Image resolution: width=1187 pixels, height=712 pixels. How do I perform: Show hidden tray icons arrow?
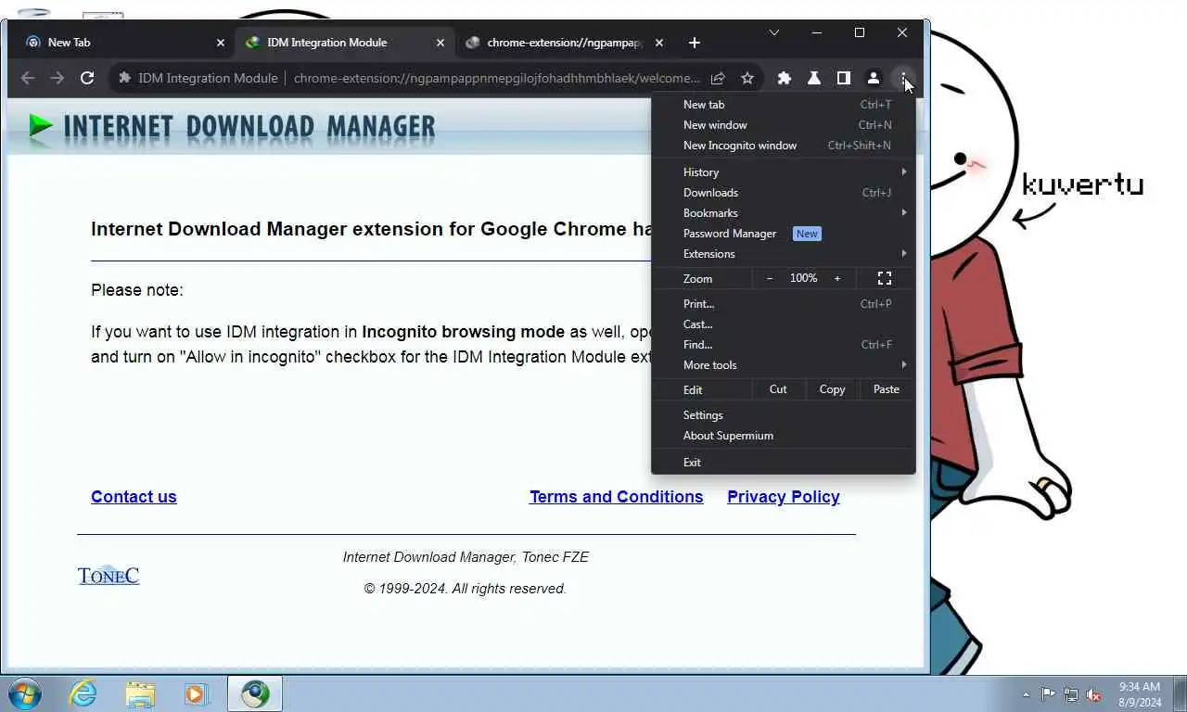[1026, 694]
